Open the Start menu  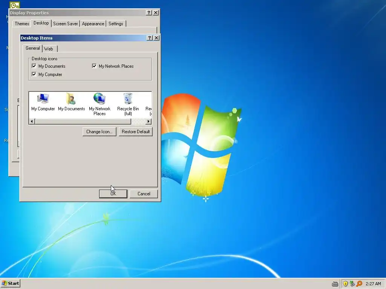(x=10, y=283)
